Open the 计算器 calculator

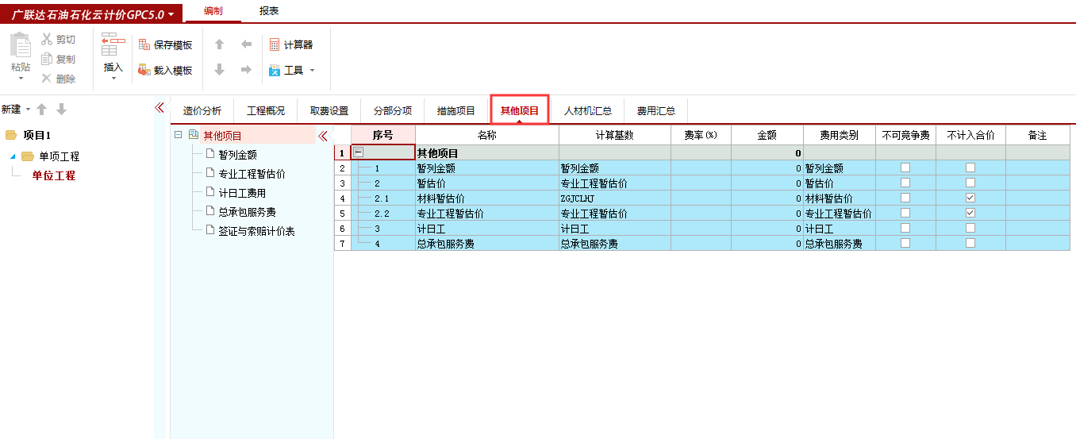(x=290, y=44)
